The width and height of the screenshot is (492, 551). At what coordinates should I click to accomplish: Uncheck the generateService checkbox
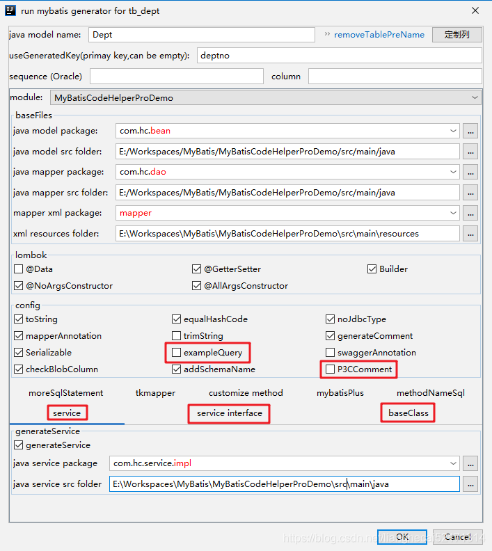[x=19, y=445]
